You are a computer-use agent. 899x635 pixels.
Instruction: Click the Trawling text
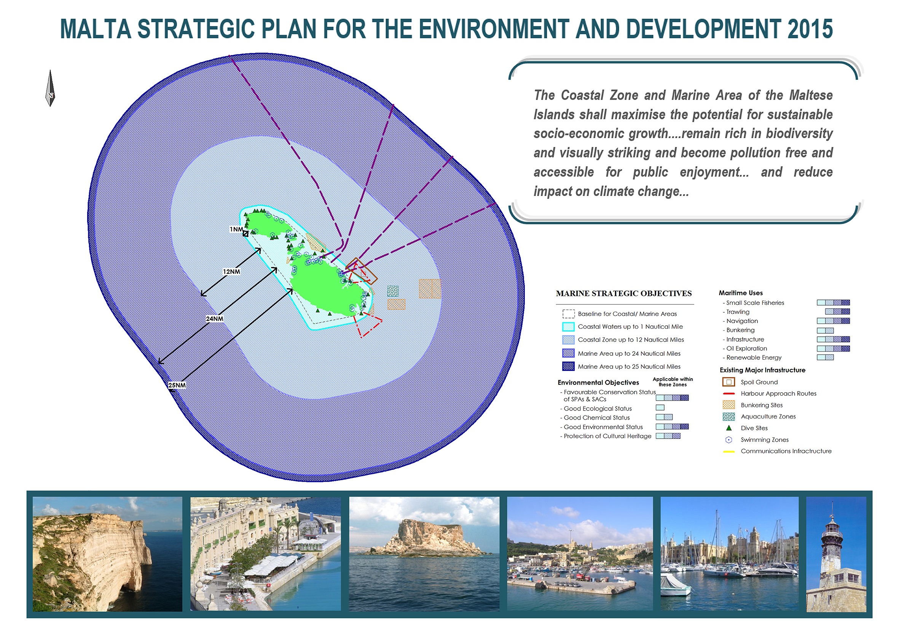pyautogui.click(x=738, y=312)
